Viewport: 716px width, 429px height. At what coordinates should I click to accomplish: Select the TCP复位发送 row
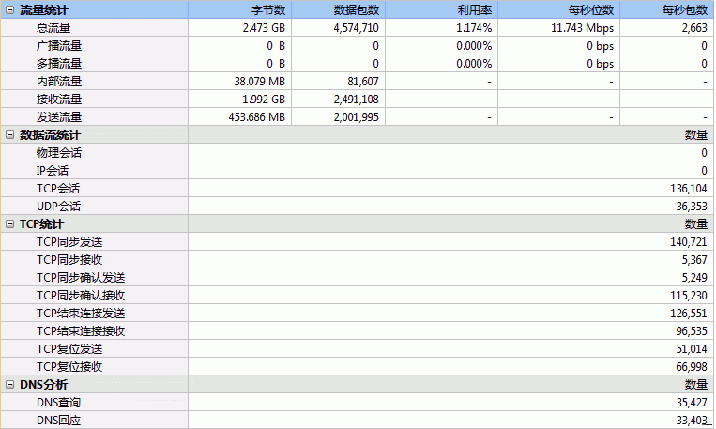tap(358, 348)
